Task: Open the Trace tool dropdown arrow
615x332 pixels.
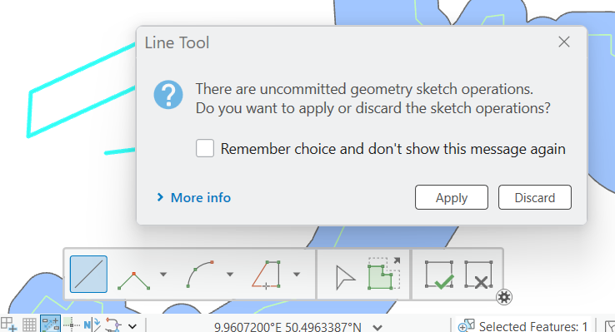Action: coord(297,274)
